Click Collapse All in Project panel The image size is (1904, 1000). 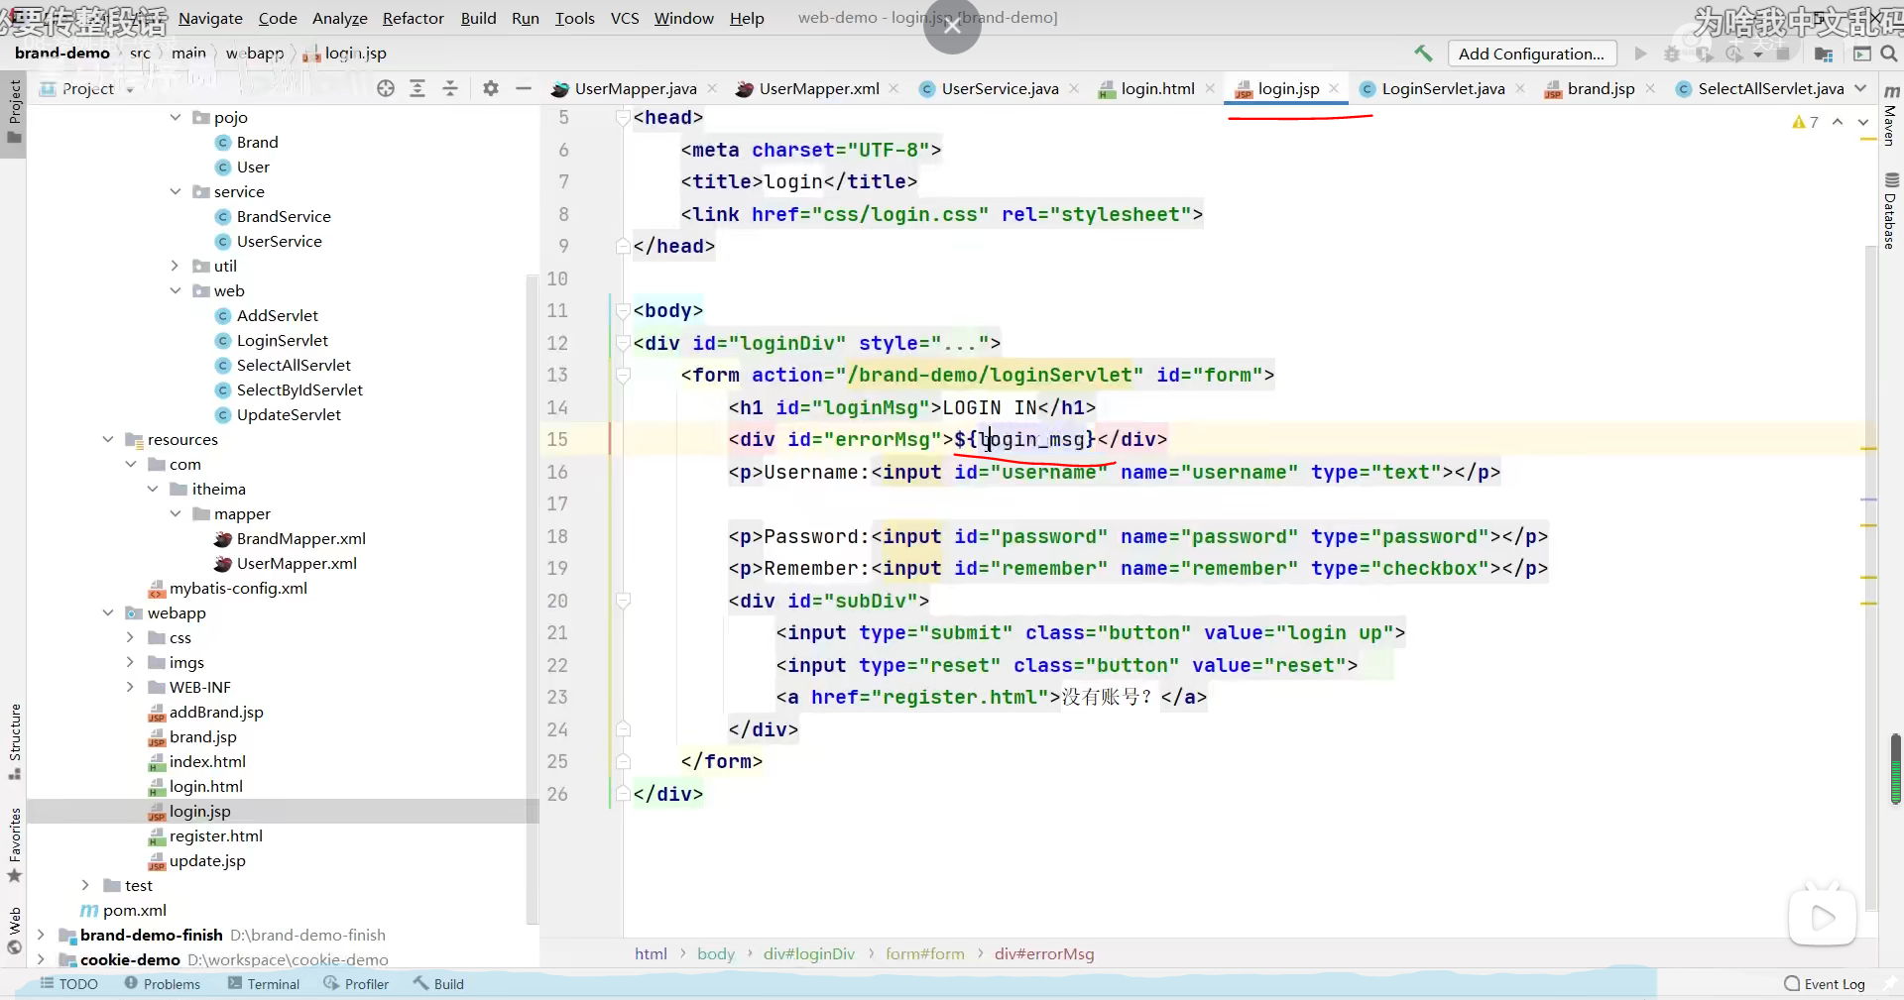click(450, 88)
